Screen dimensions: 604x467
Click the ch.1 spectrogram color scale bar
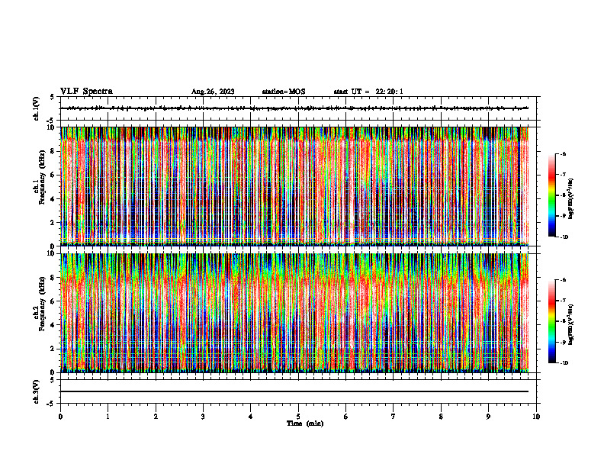click(x=551, y=195)
